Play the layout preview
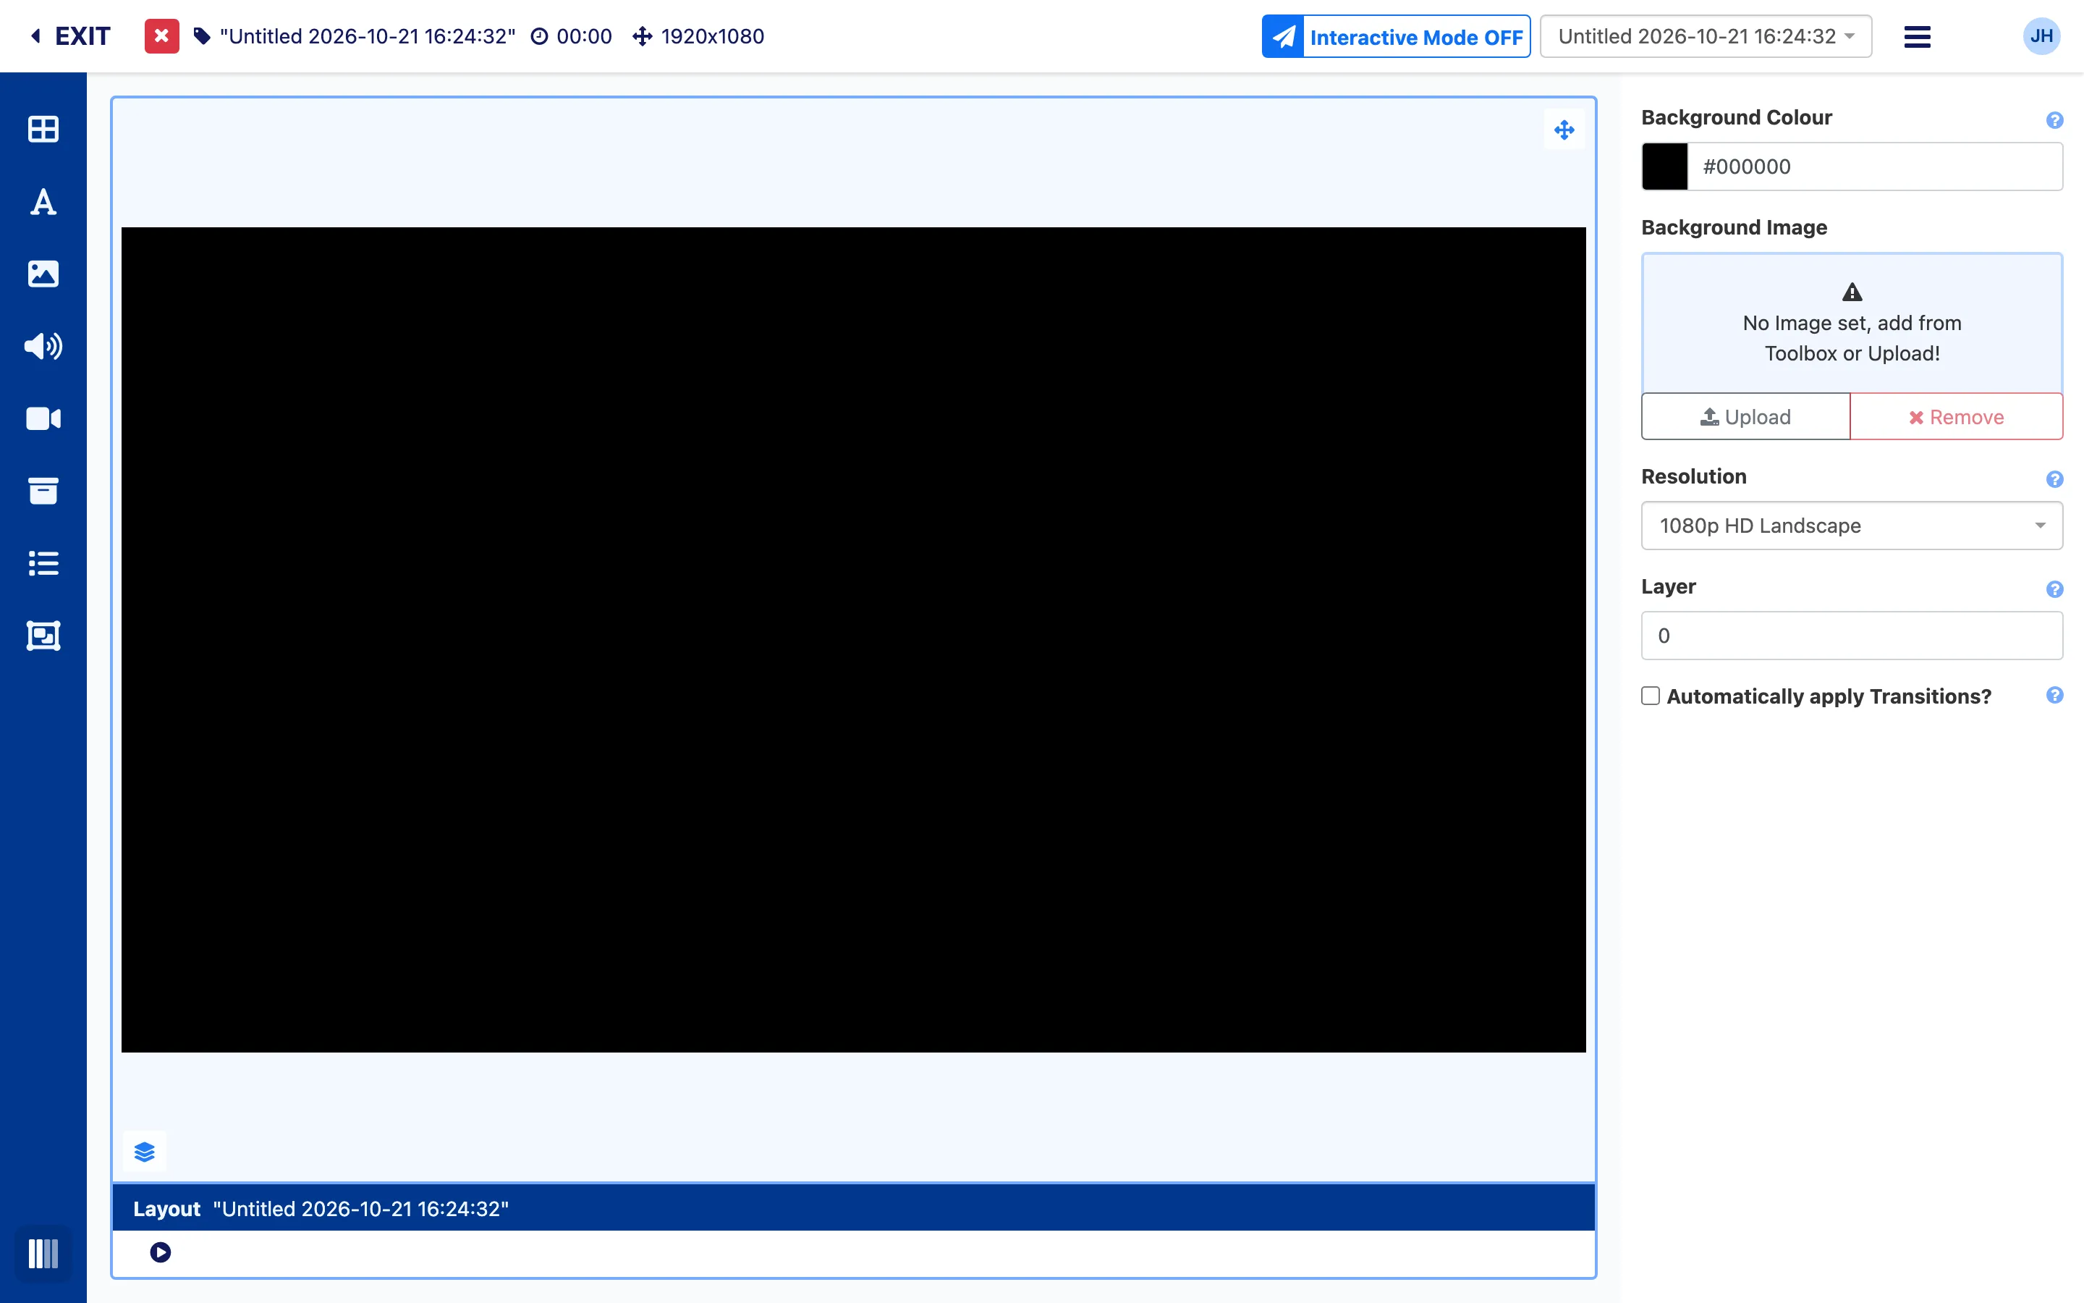 point(160,1252)
